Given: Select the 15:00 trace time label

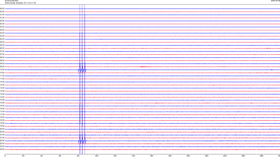Looking at the screenshot, I should tap(2, 100).
